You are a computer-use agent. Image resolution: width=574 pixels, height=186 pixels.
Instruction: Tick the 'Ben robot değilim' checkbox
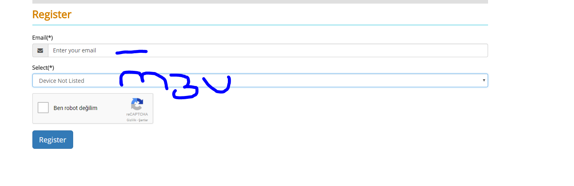[x=43, y=108]
